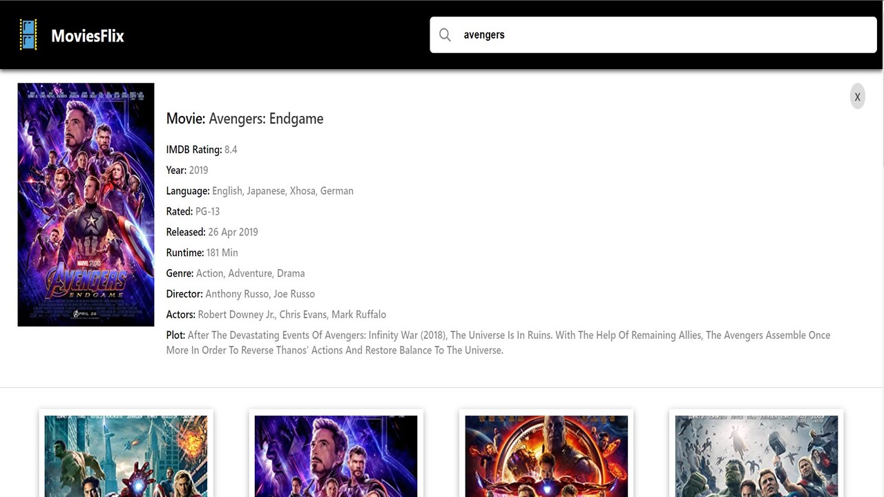Click the large Avengers: Endgame poster in details
Image resolution: width=884 pixels, height=497 pixels.
pyautogui.click(x=86, y=204)
